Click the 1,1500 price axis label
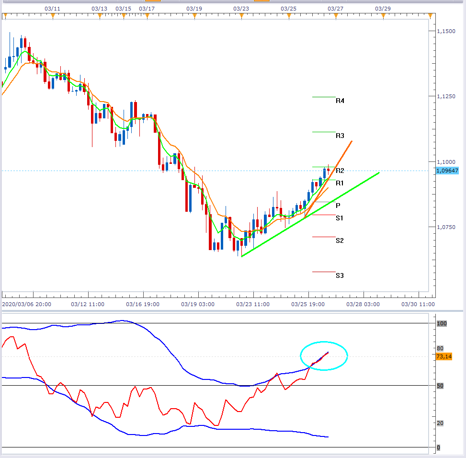466x458 pixels. pyautogui.click(x=446, y=31)
